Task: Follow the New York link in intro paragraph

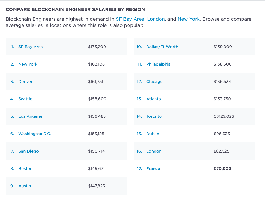Action: pos(188,19)
